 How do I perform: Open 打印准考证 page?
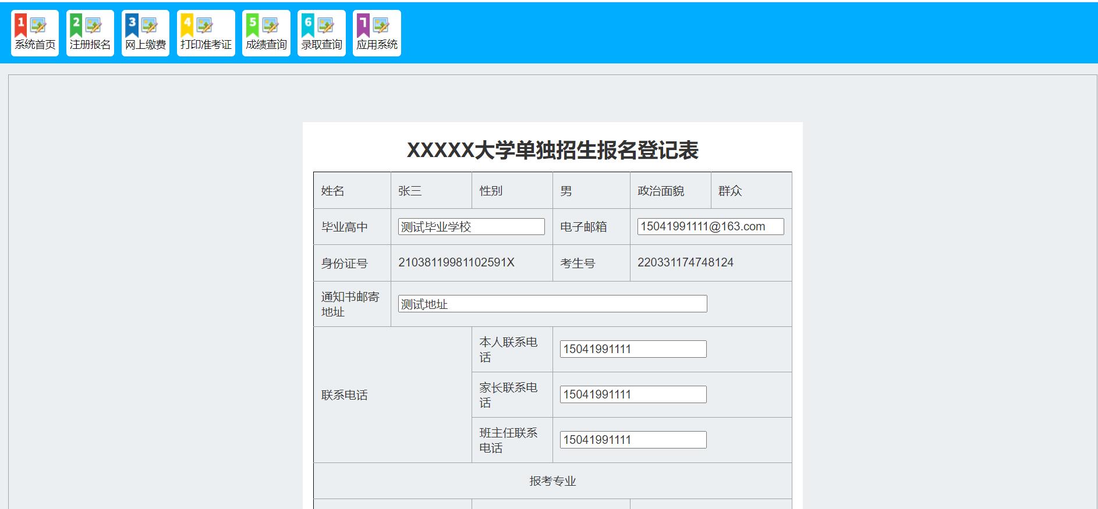point(206,33)
